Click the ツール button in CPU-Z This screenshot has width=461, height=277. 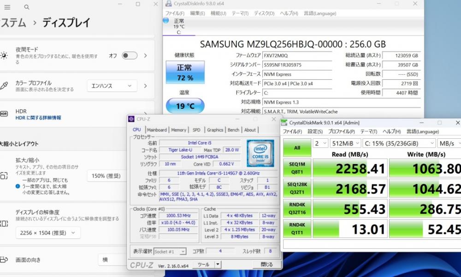tap(203, 265)
